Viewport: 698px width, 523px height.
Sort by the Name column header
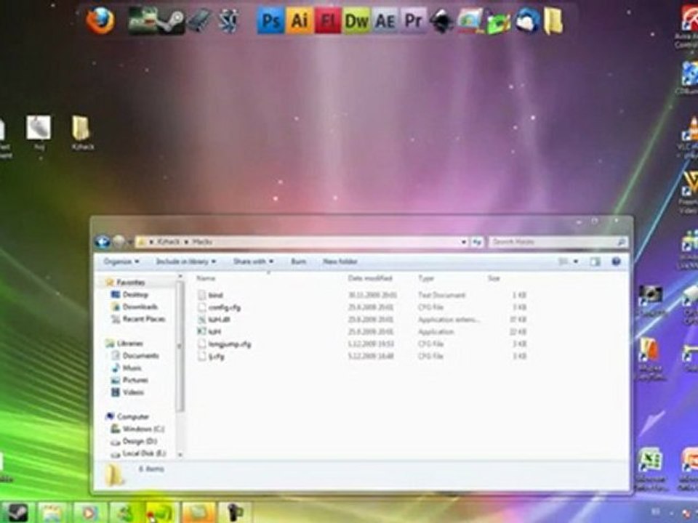(x=206, y=278)
